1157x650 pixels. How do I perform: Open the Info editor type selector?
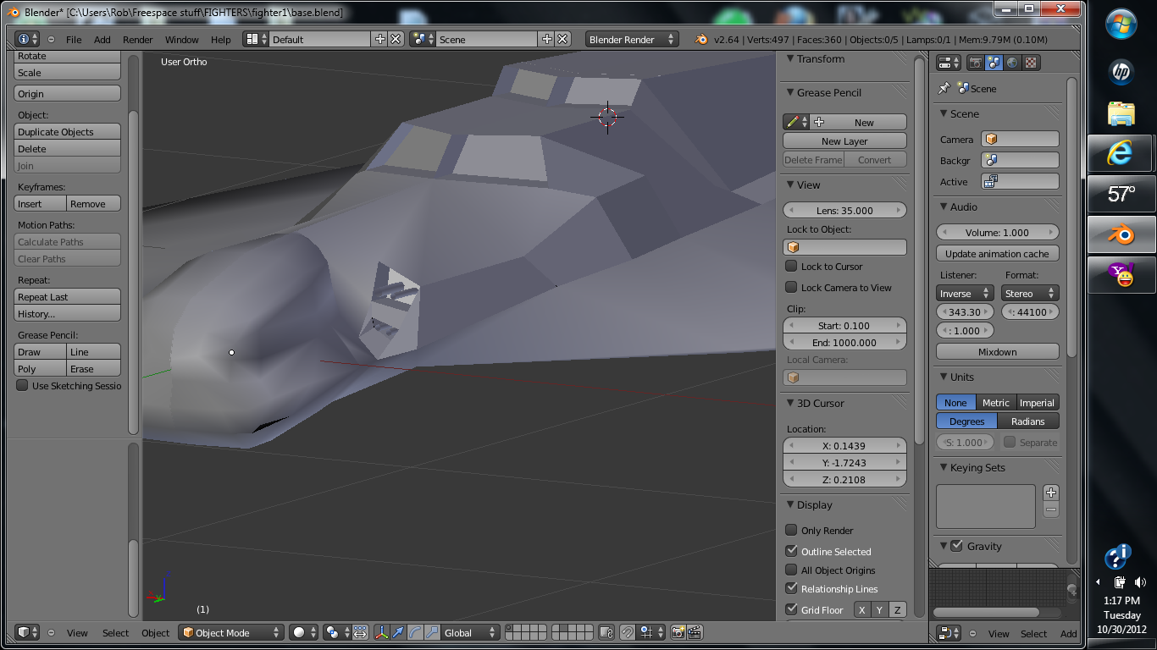coord(28,39)
